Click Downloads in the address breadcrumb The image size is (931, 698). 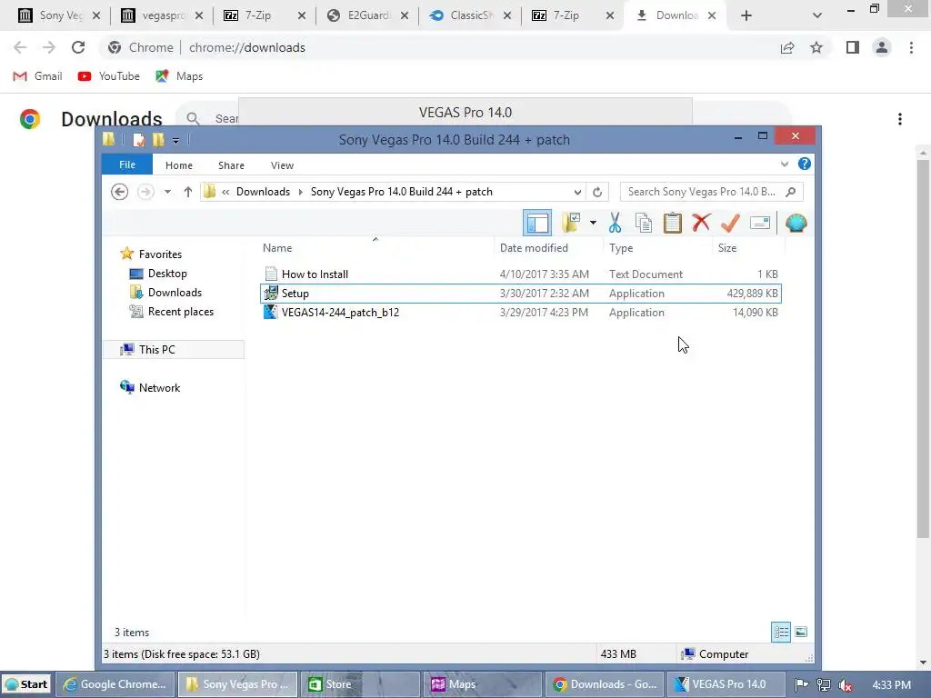(x=263, y=192)
